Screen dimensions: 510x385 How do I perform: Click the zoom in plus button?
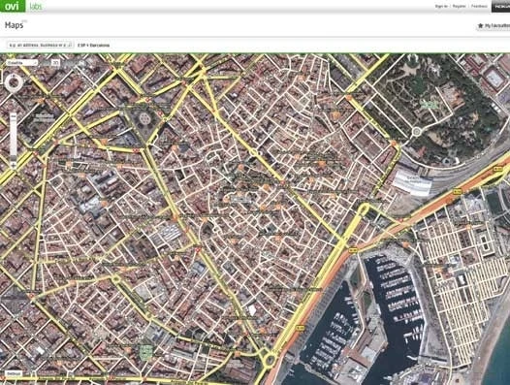pos(14,165)
